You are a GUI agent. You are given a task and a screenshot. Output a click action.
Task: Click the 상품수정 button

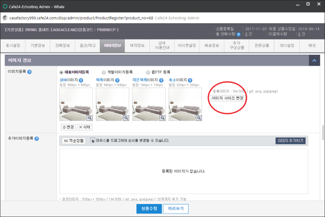(149, 208)
